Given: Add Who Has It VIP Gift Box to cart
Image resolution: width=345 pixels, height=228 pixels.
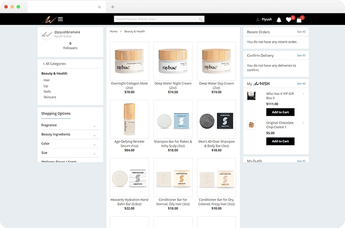Looking at the screenshot, I should pyautogui.click(x=280, y=112).
